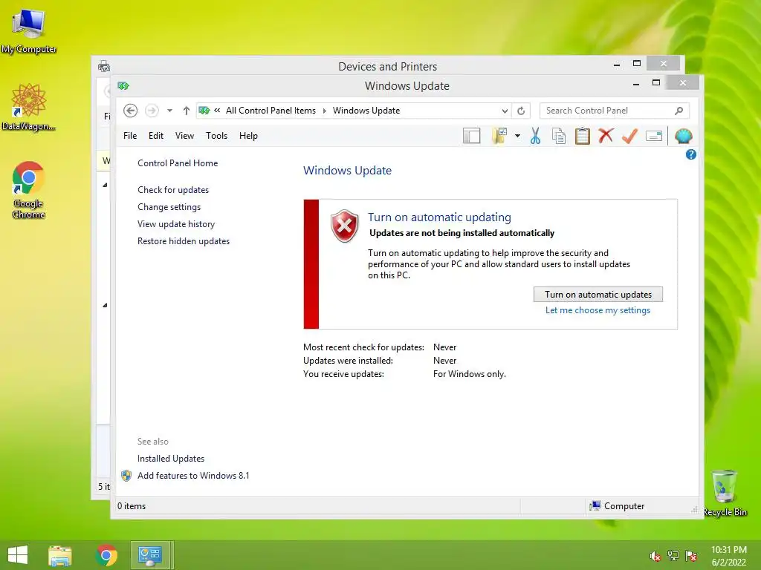This screenshot has width=761, height=570.
Task: Select the DataWagon desktop shortcut
Action: point(29,107)
